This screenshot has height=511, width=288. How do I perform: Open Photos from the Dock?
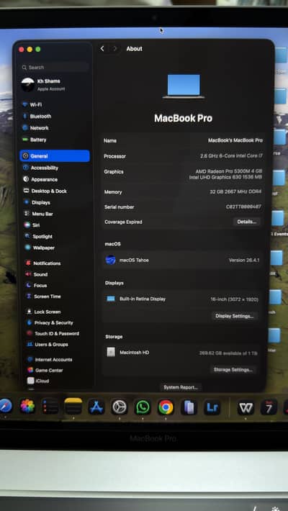click(x=27, y=407)
